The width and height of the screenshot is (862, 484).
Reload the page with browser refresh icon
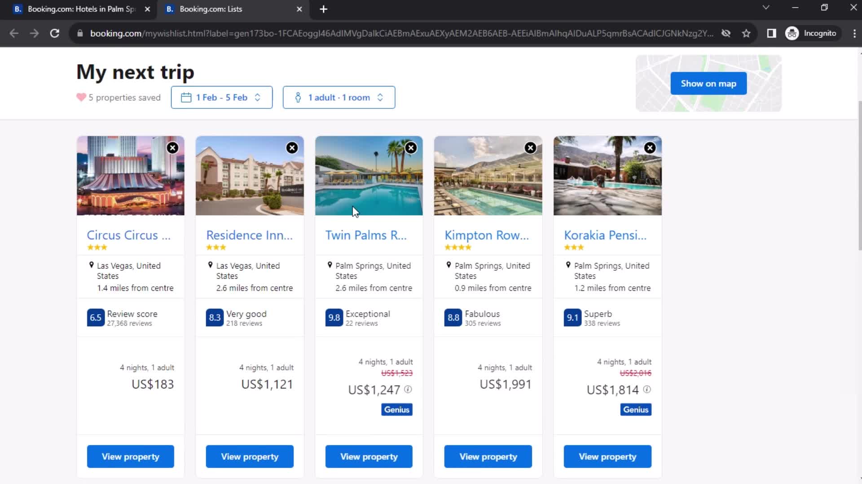click(54, 33)
